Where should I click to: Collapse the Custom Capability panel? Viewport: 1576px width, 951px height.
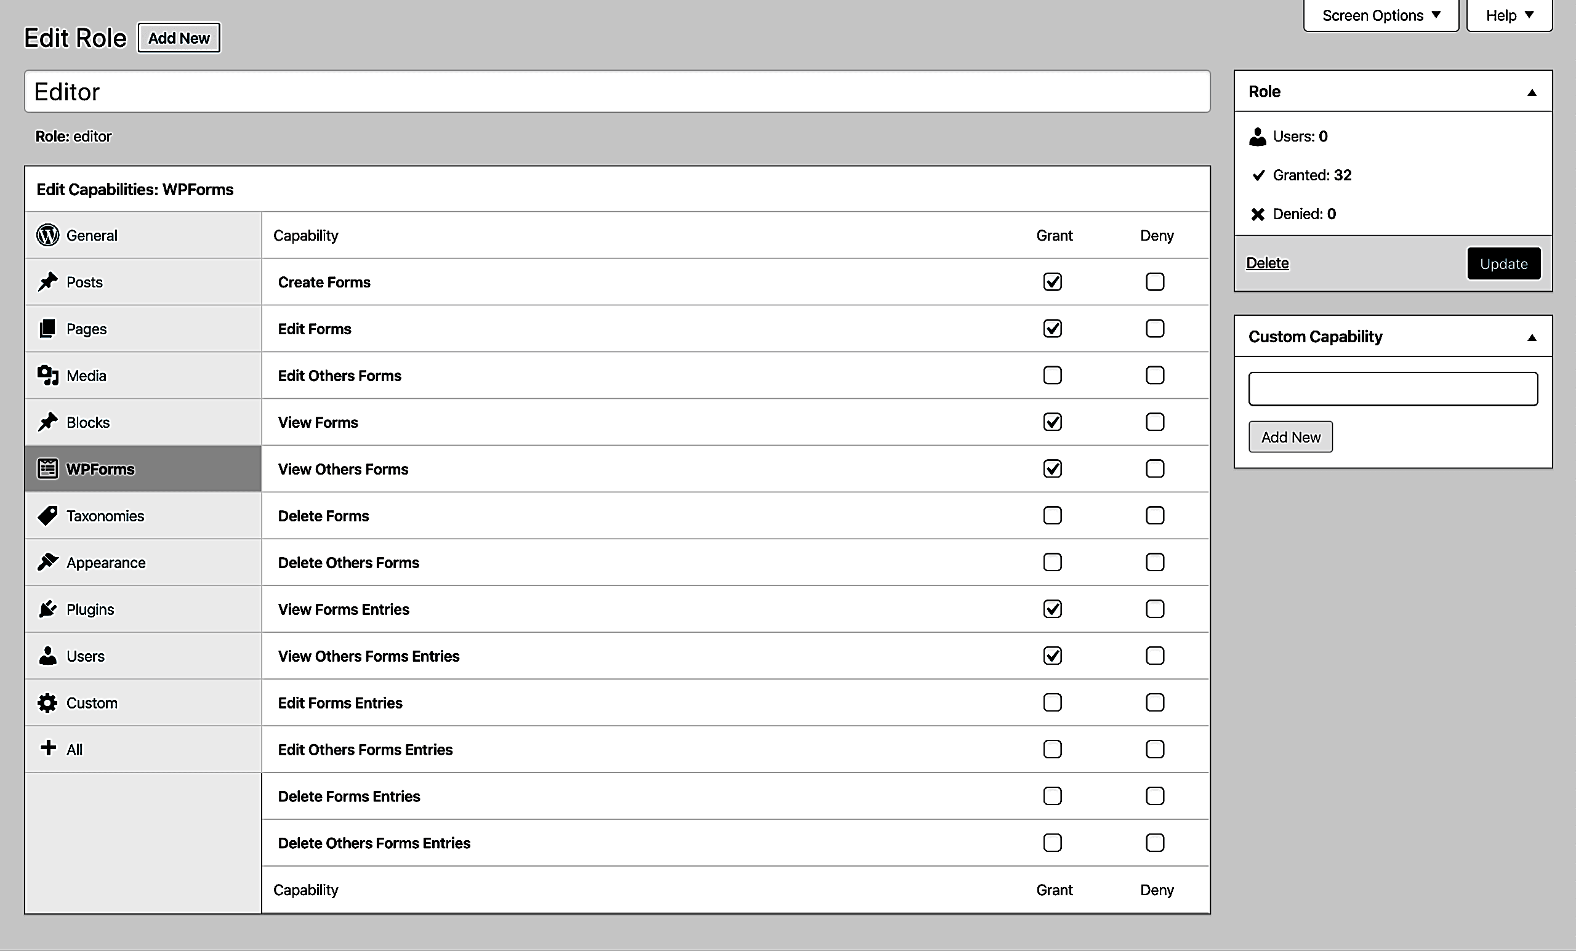pos(1531,337)
